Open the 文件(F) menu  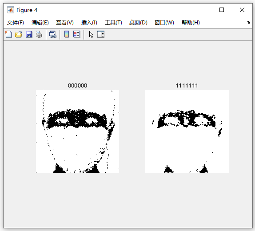pyautogui.click(x=16, y=23)
